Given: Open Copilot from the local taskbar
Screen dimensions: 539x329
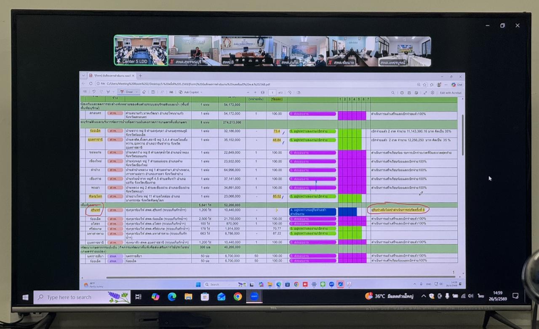Looking at the screenshot, I should (155, 297).
